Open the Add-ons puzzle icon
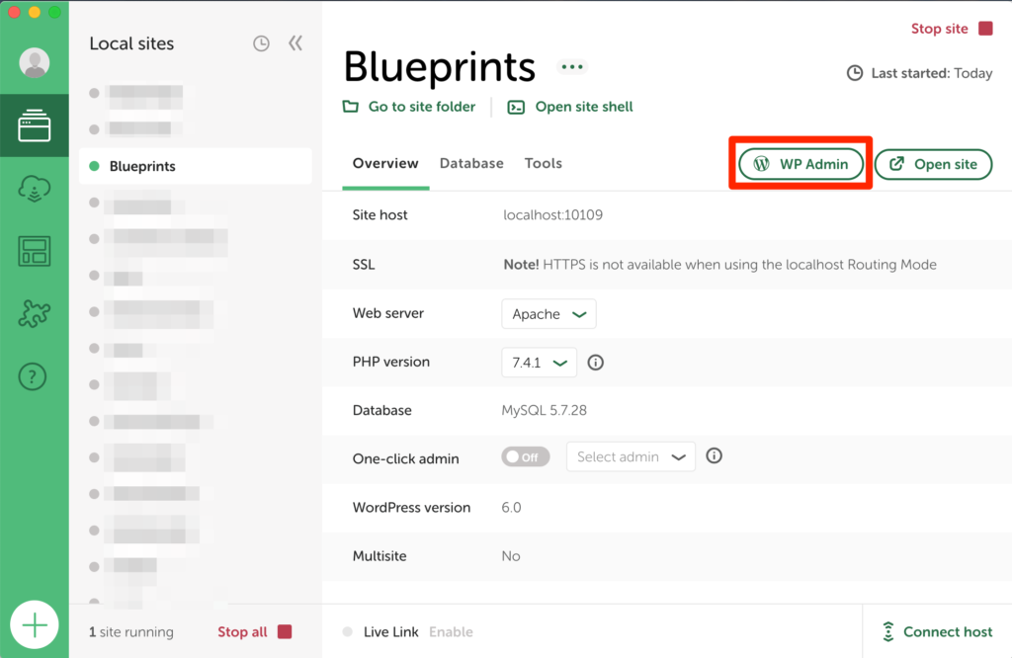The image size is (1012, 658). click(35, 313)
